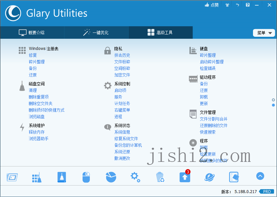Select the 高级工具 tab
Viewport: 277px width, 197px height.
(x=161, y=33)
